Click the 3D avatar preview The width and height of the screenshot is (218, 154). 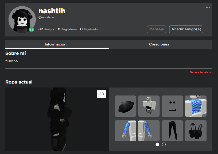pyautogui.click(x=57, y=119)
